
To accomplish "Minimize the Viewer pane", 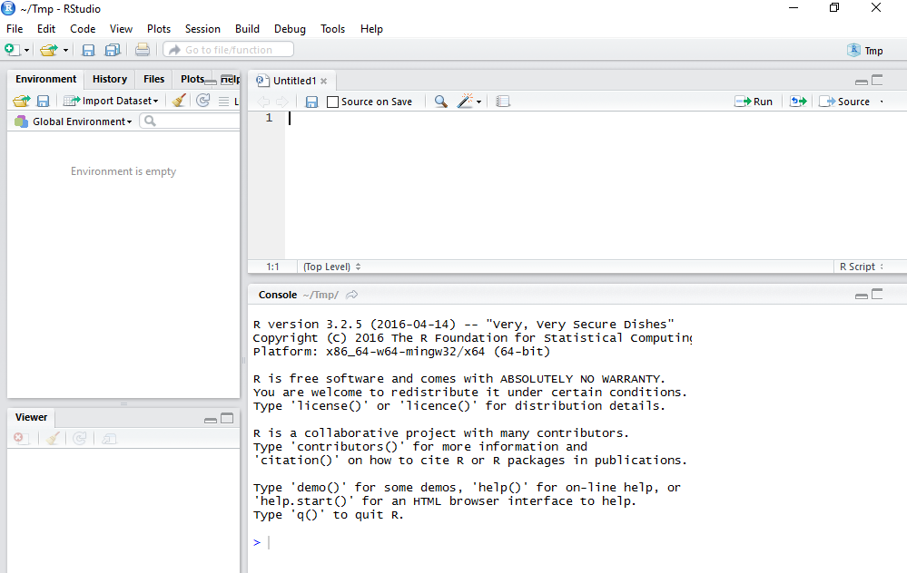I will pos(211,420).
